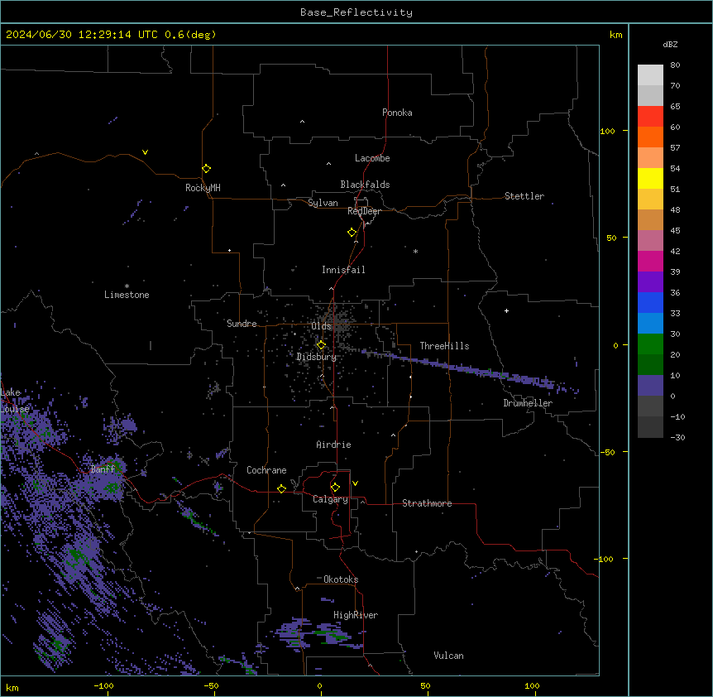Click the white asterisk above Limestone
The image size is (713, 697).
pos(127,286)
